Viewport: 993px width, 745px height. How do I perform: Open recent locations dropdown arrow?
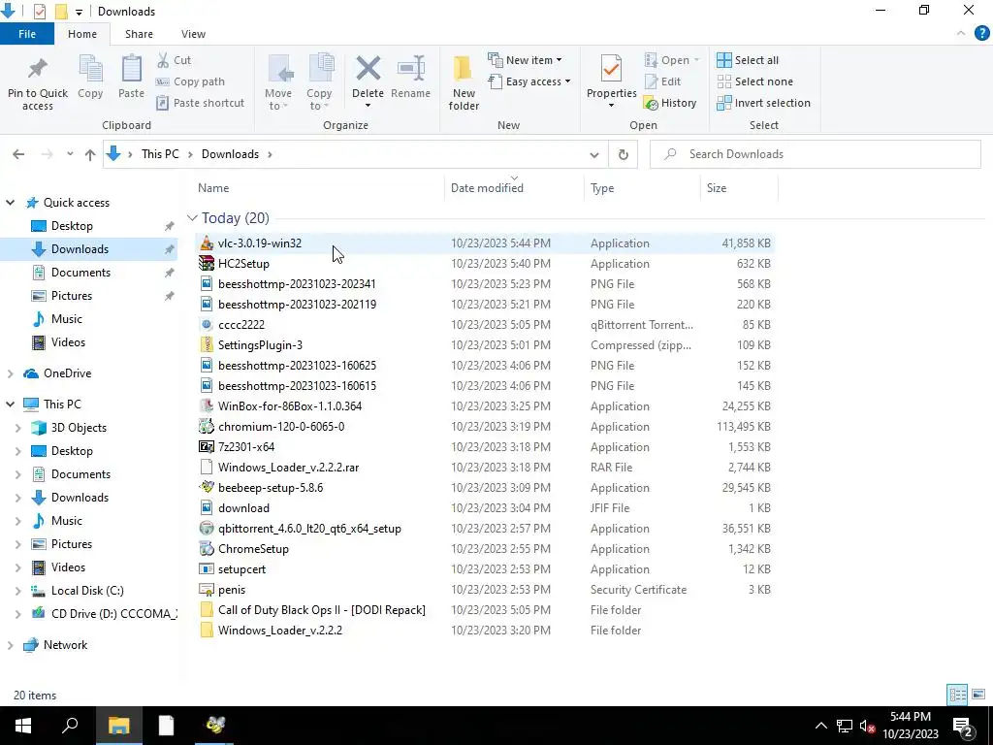pos(70,154)
